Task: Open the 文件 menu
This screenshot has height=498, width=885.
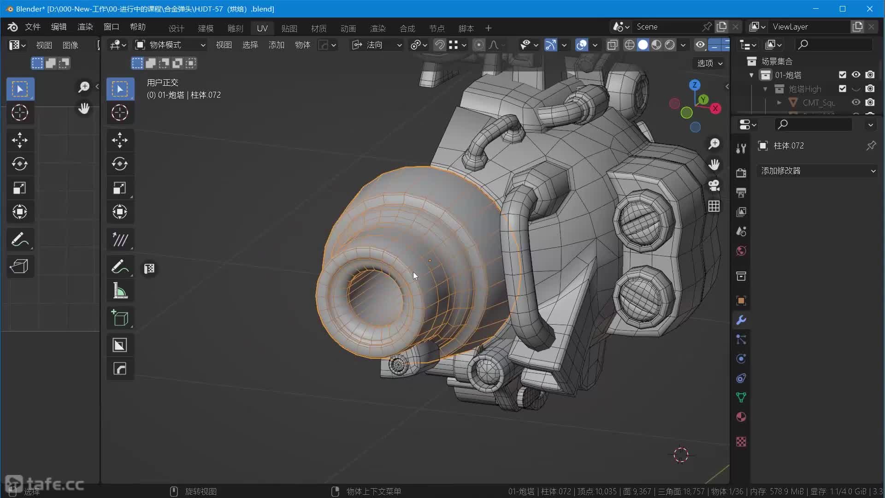Action: [32, 27]
